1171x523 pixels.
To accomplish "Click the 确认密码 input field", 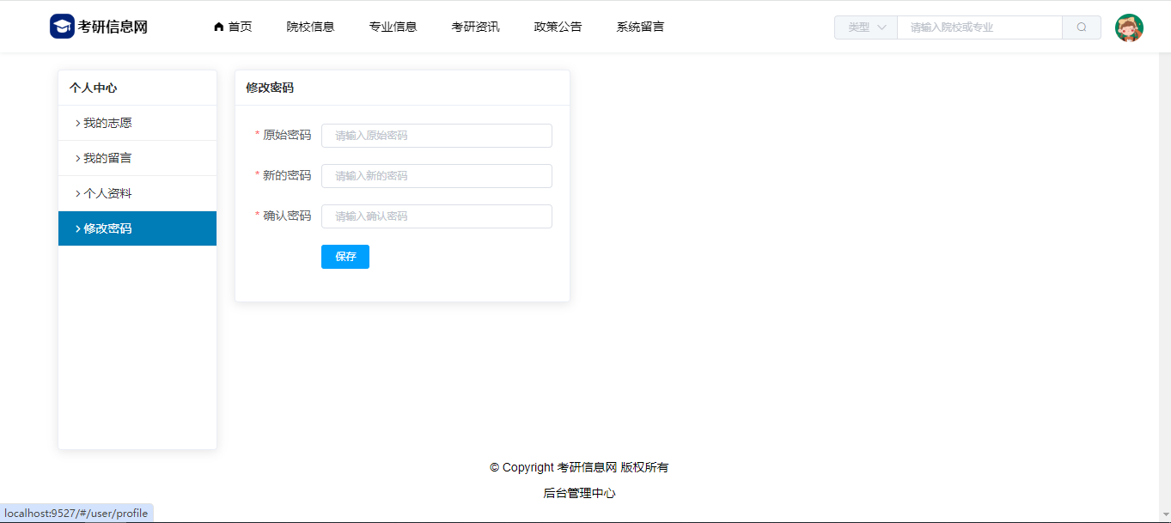I will pyautogui.click(x=436, y=216).
